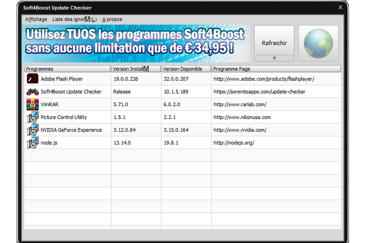Open the A propos menu
Screen dimensions: 365x243
coord(112,19)
